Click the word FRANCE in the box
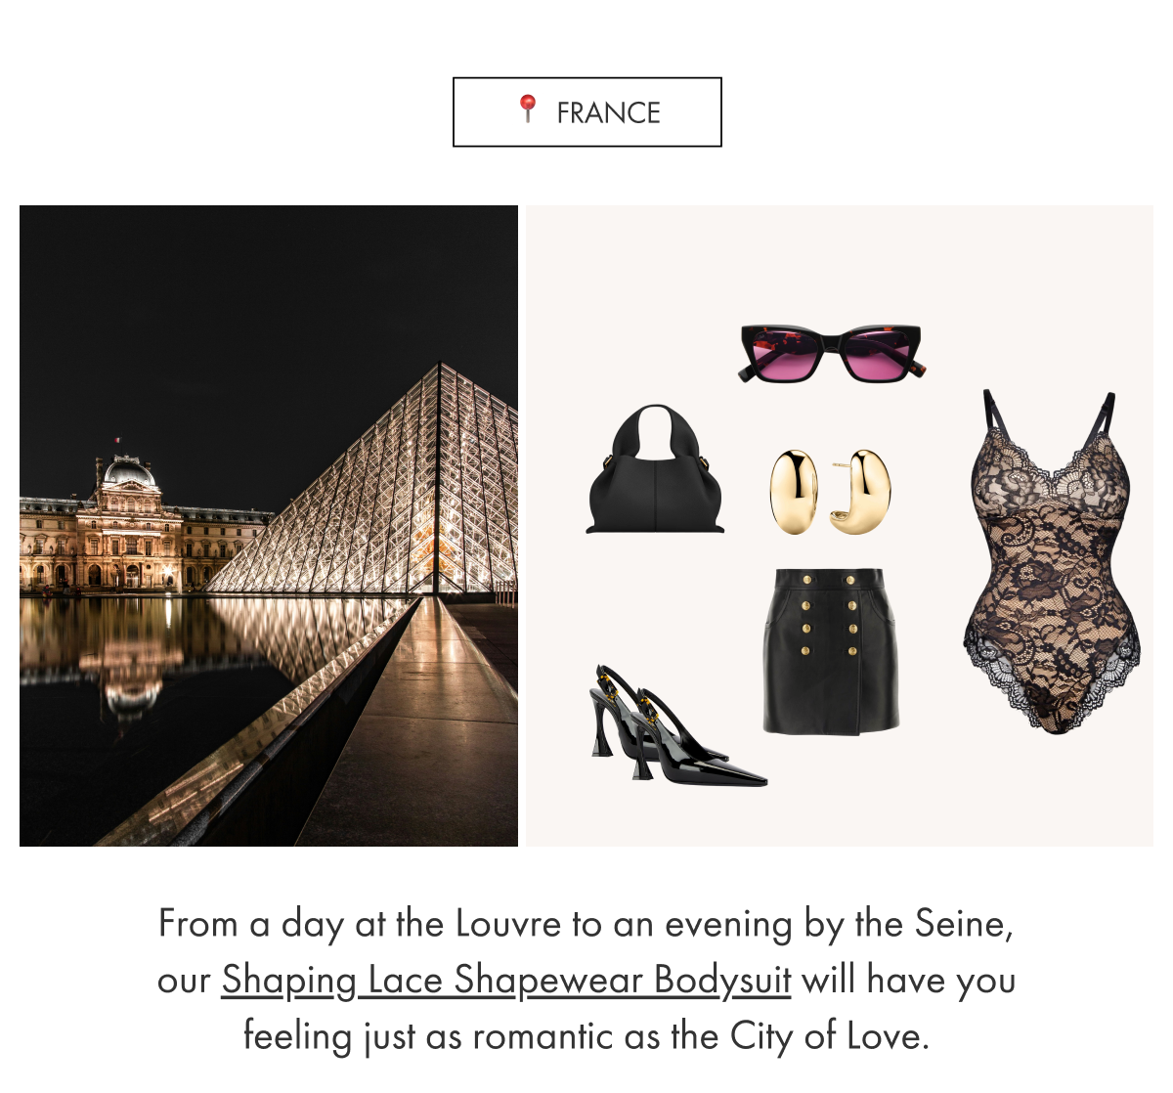The image size is (1173, 1093). (608, 113)
